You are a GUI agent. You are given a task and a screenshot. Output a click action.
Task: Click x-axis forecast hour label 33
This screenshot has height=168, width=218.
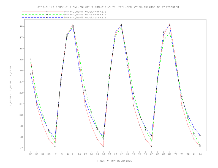[97, 154]
